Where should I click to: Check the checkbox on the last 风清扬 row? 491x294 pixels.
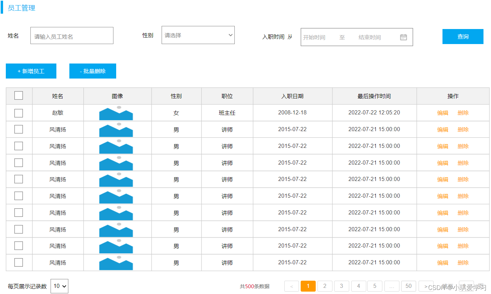coord(18,262)
